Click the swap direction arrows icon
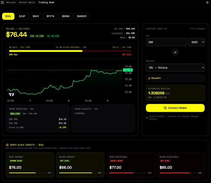211x183 pixels. 175,52
